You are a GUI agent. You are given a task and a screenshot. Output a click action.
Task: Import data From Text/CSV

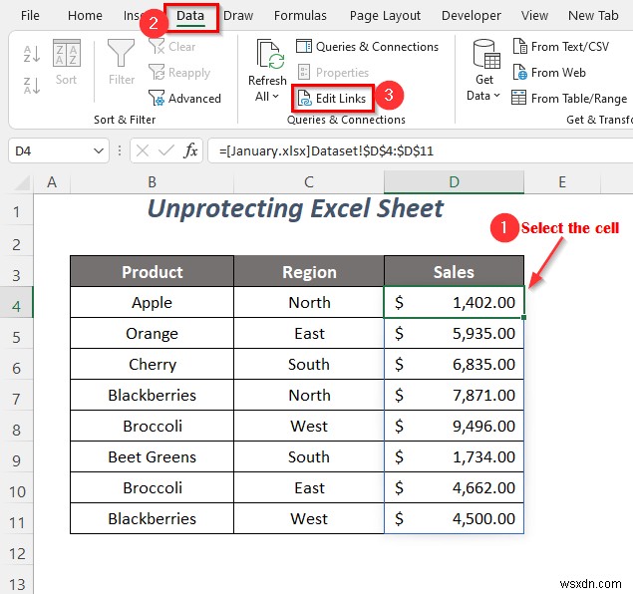[x=561, y=47]
